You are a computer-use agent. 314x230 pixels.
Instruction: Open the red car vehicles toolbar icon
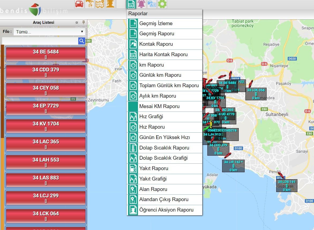pos(79,4)
